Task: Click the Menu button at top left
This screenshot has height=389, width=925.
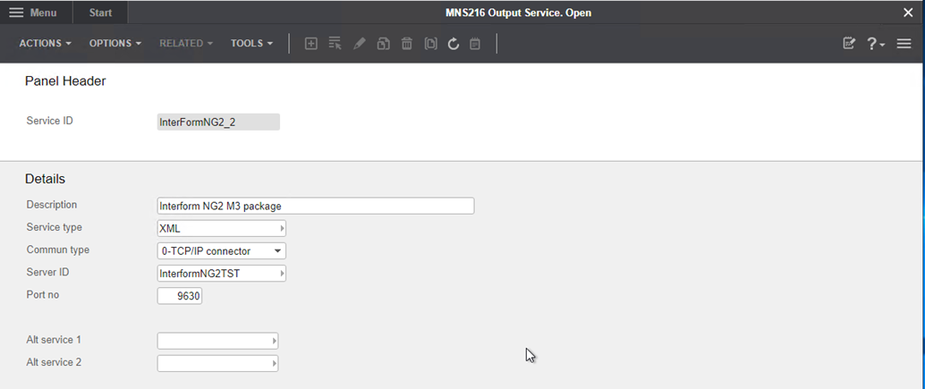Action: click(x=33, y=13)
